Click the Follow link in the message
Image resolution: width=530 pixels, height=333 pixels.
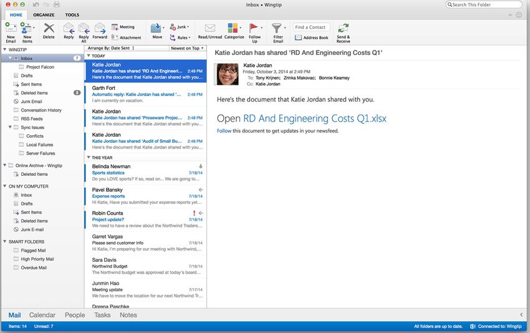click(224, 131)
